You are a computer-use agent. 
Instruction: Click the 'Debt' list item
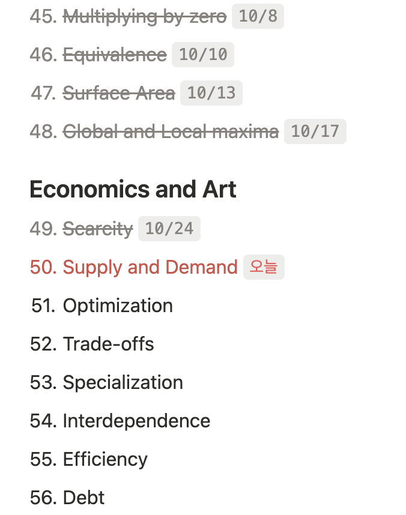click(83, 498)
